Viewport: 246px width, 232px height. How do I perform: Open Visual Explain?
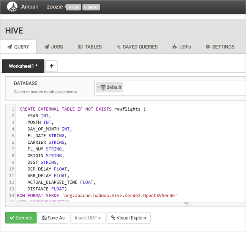(129, 218)
